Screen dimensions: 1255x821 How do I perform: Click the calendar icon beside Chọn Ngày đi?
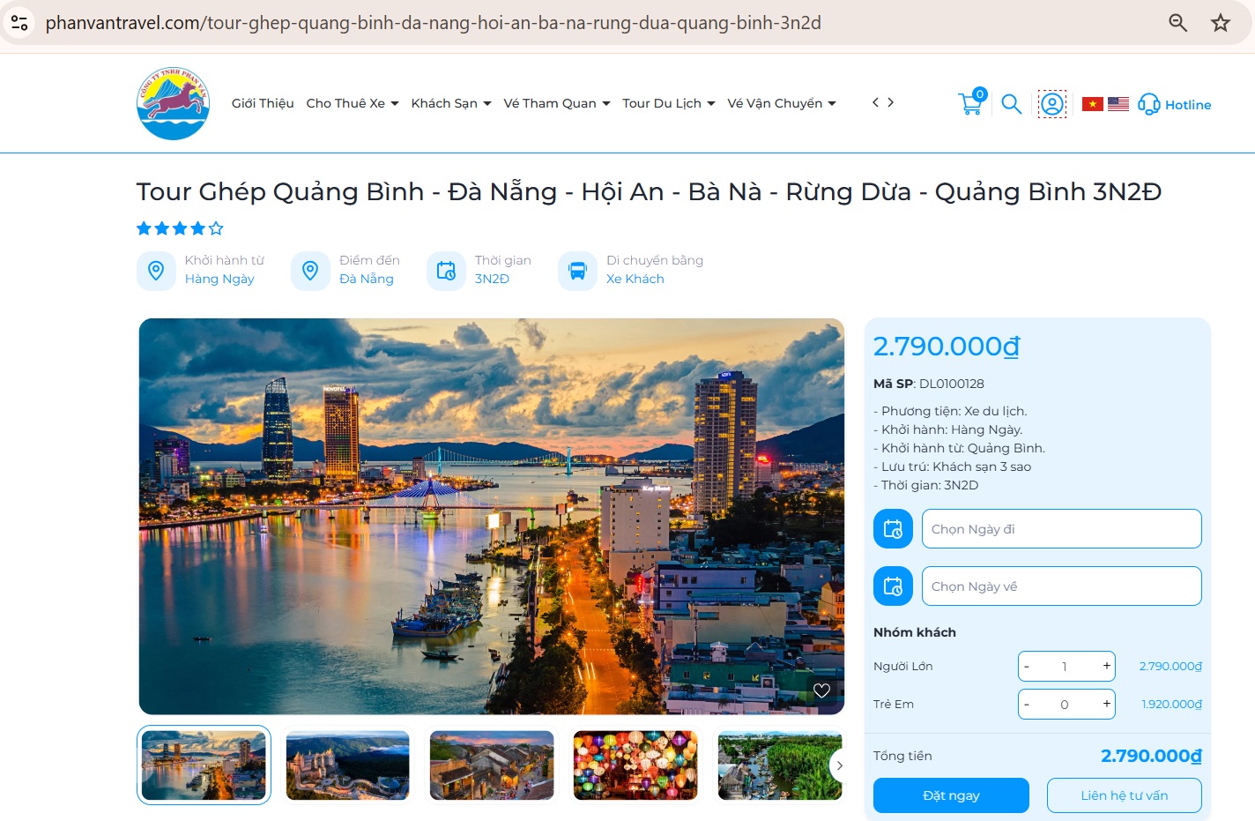pos(893,529)
